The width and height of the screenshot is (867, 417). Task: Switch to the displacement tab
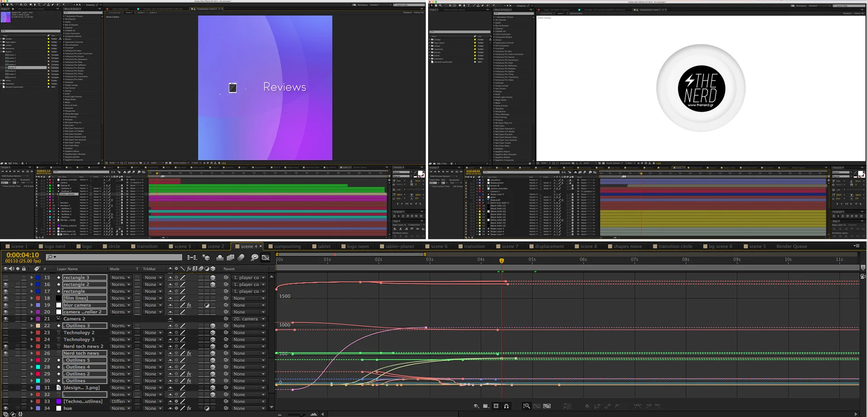[546, 246]
